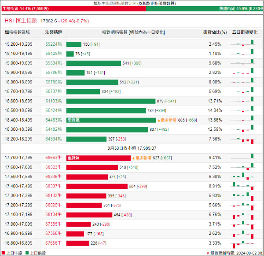Click the value 604 [-398] label
The height and width of the screenshot is (256, 264).
pyautogui.click(x=138, y=186)
